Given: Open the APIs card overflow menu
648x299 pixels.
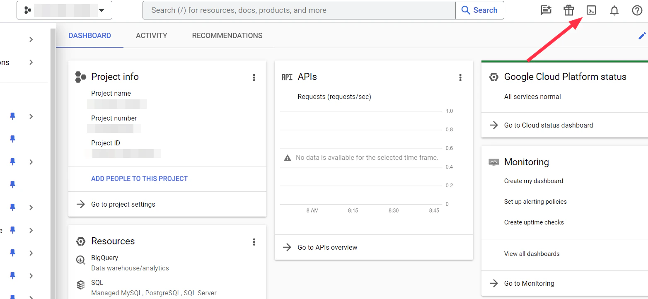Looking at the screenshot, I should (x=460, y=77).
